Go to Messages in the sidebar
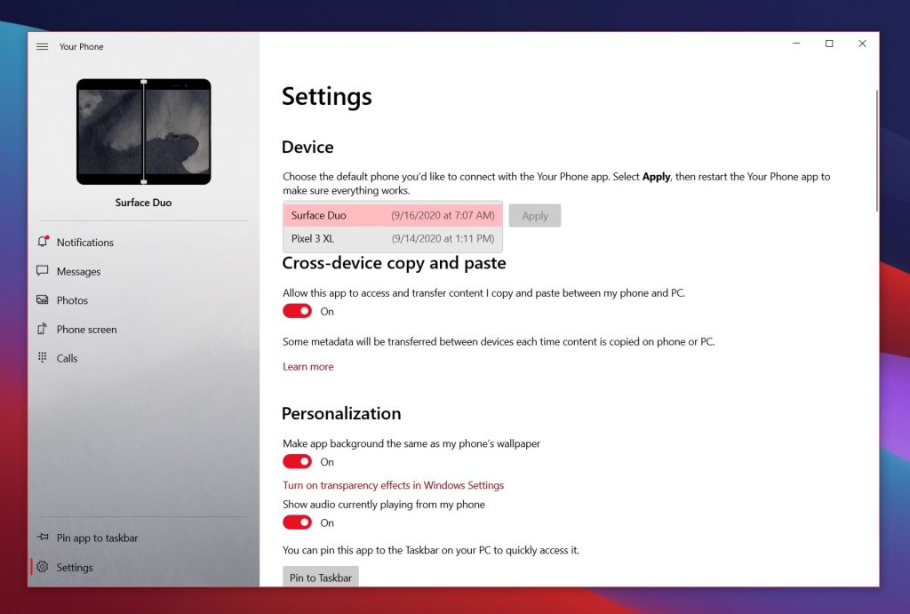 pos(143,271)
